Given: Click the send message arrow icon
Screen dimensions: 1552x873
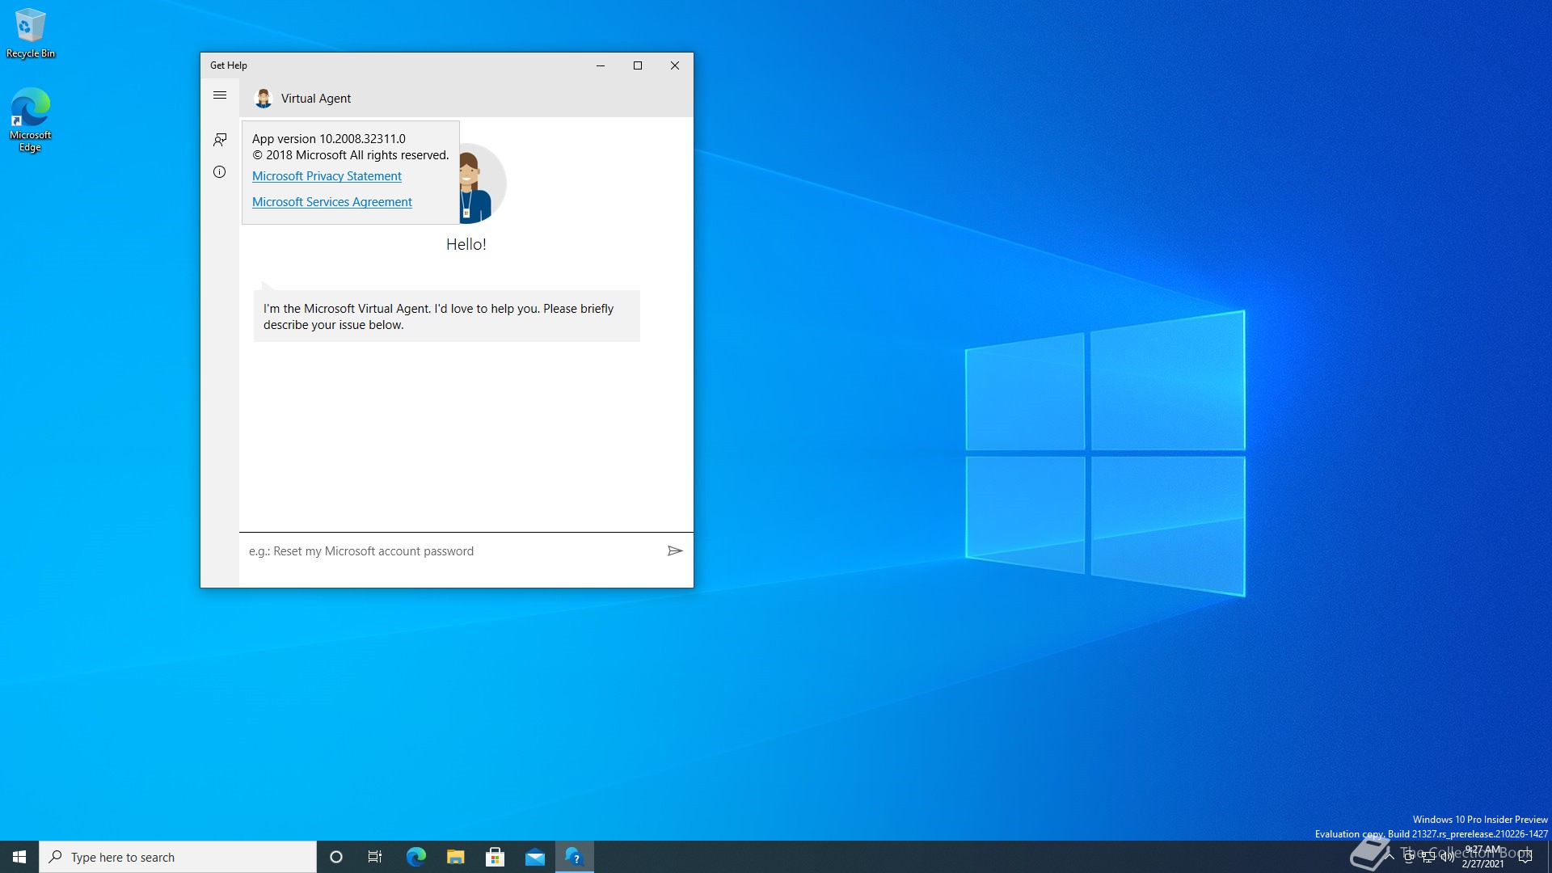Looking at the screenshot, I should tap(675, 551).
